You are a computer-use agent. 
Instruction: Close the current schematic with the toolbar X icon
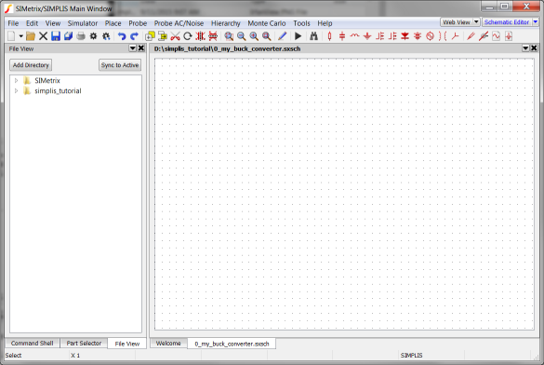coord(43,36)
